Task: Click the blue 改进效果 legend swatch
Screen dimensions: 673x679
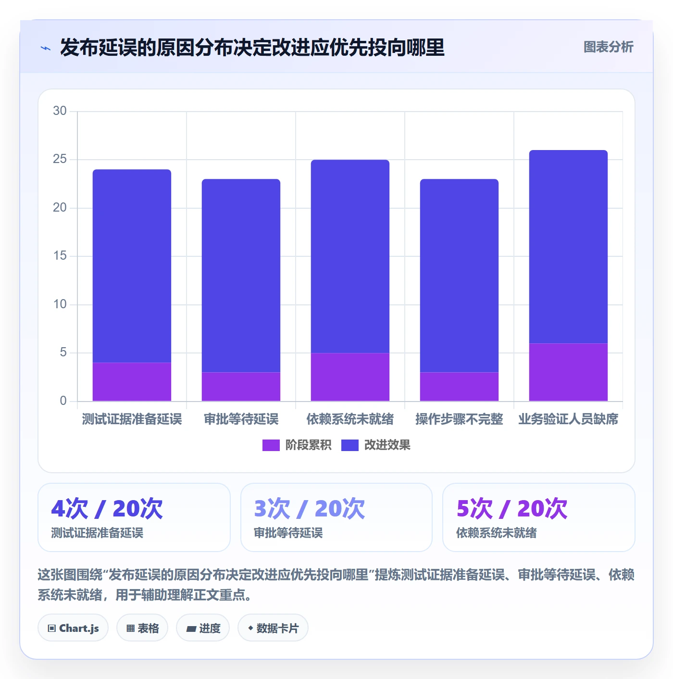Action: (349, 445)
